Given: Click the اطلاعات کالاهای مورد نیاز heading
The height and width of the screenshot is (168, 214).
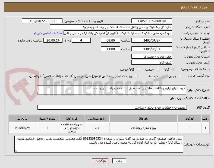Looking at the screenshot, I should point(190,98).
